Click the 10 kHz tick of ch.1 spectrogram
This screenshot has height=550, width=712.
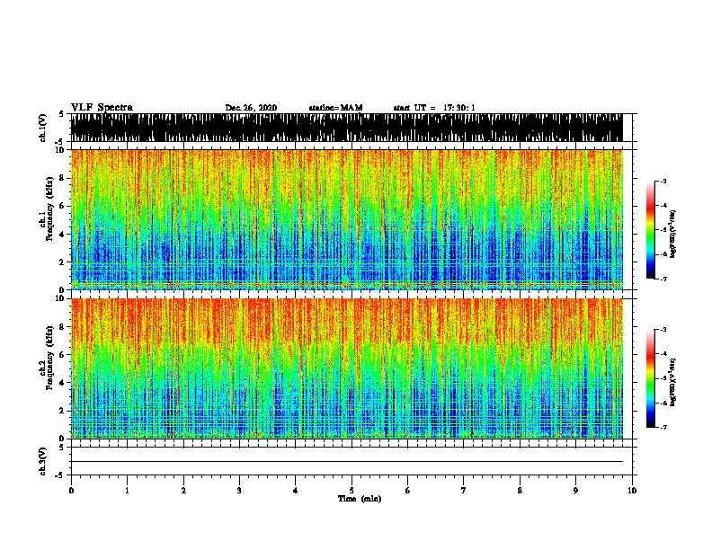pos(60,150)
